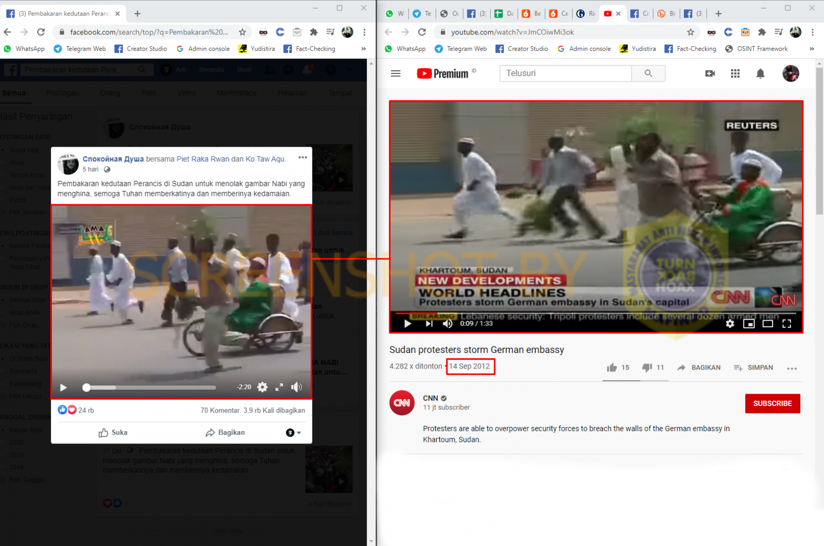Open a new tab in Facebook window
The width and height of the screenshot is (824, 546).
(x=137, y=13)
